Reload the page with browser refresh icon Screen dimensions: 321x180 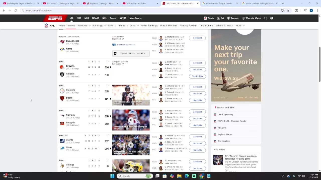pyautogui.click(x=16, y=10)
